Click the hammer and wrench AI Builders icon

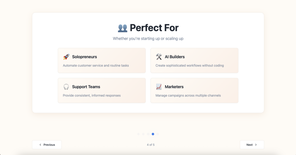click(x=159, y=56)
